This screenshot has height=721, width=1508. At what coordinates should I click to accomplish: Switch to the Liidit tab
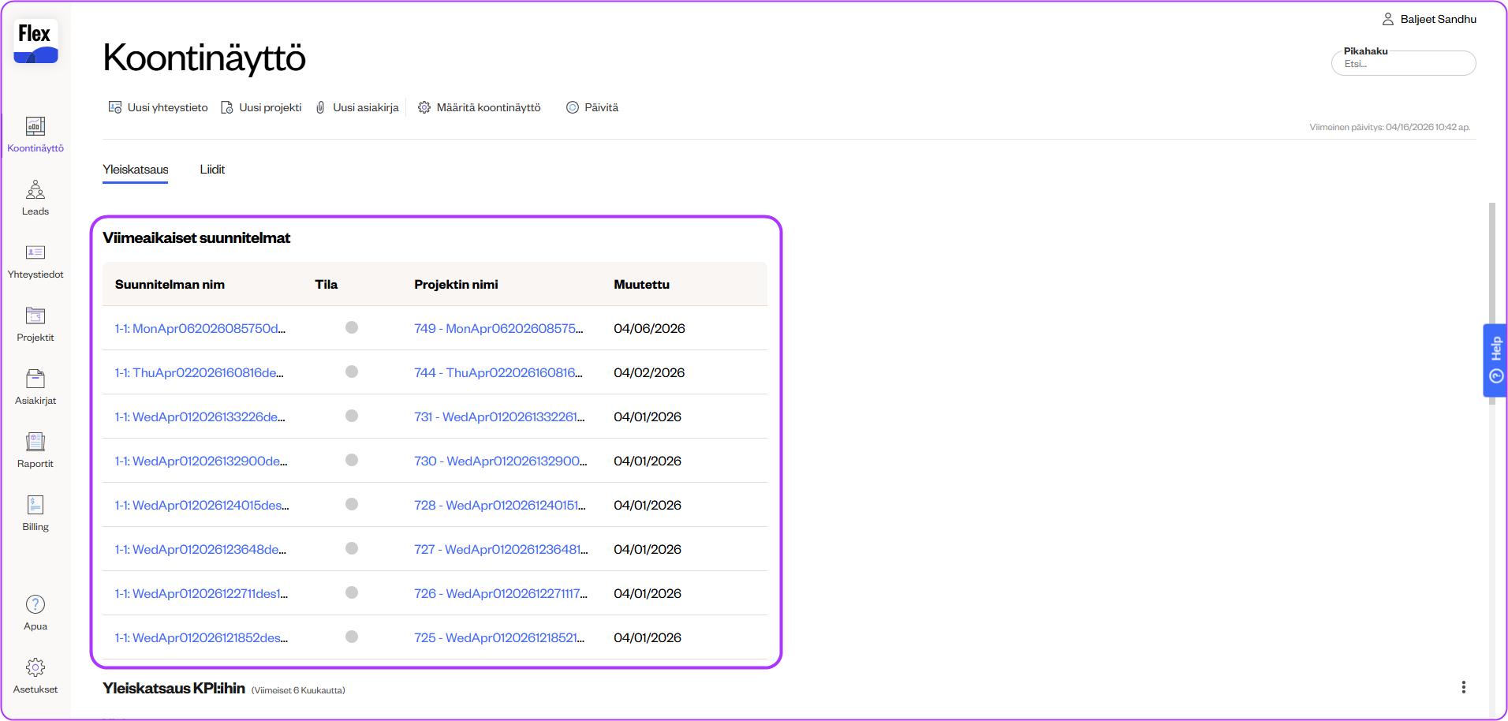click(x=212, y=170)
